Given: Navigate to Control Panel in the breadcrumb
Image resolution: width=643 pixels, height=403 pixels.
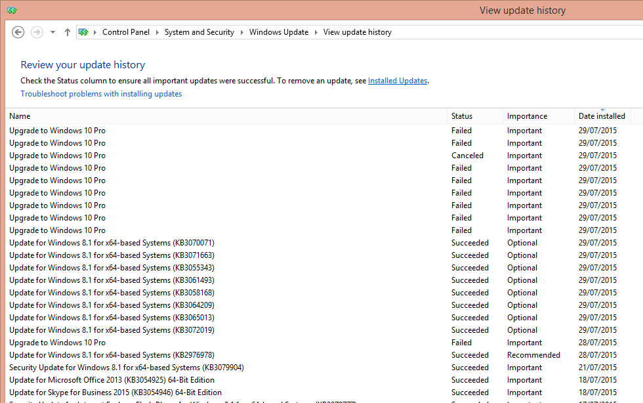Looking at the screenshot, I should coord(126,32).
